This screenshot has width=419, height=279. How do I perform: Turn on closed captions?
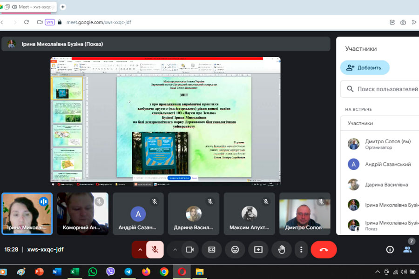point(212,250)
